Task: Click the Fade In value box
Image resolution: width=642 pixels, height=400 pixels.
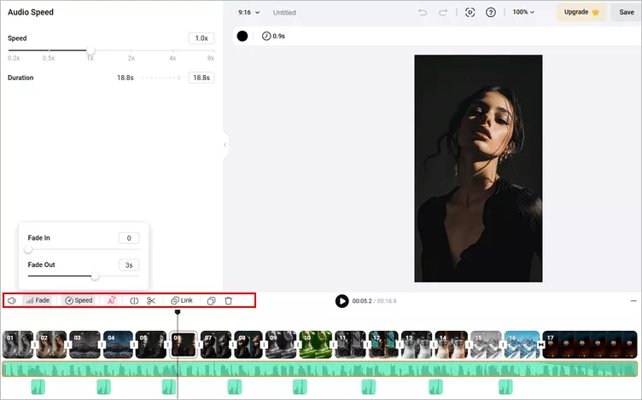Action: click(129, 238)
